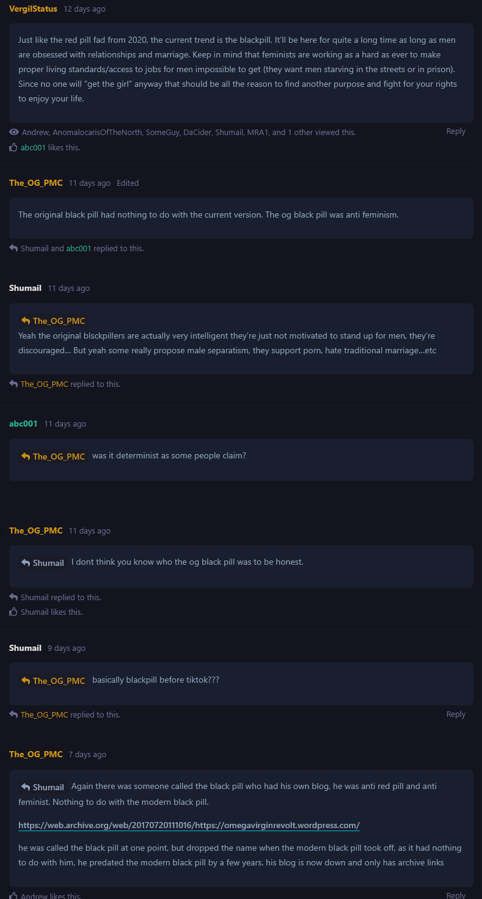
Task: Click the reply-to tag 'The_OG_PMC' in abc001's comment
Action: [53, 457]
